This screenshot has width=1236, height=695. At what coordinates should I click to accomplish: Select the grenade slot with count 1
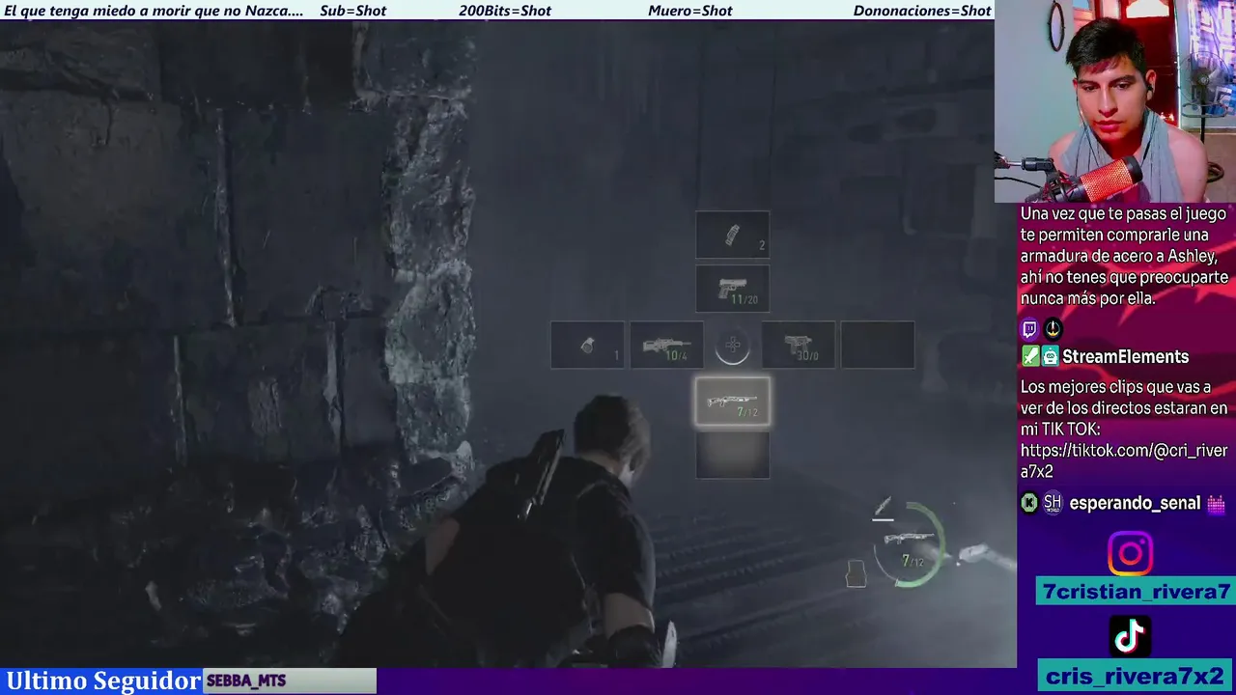pyautogui.click(x=587, y=346)
